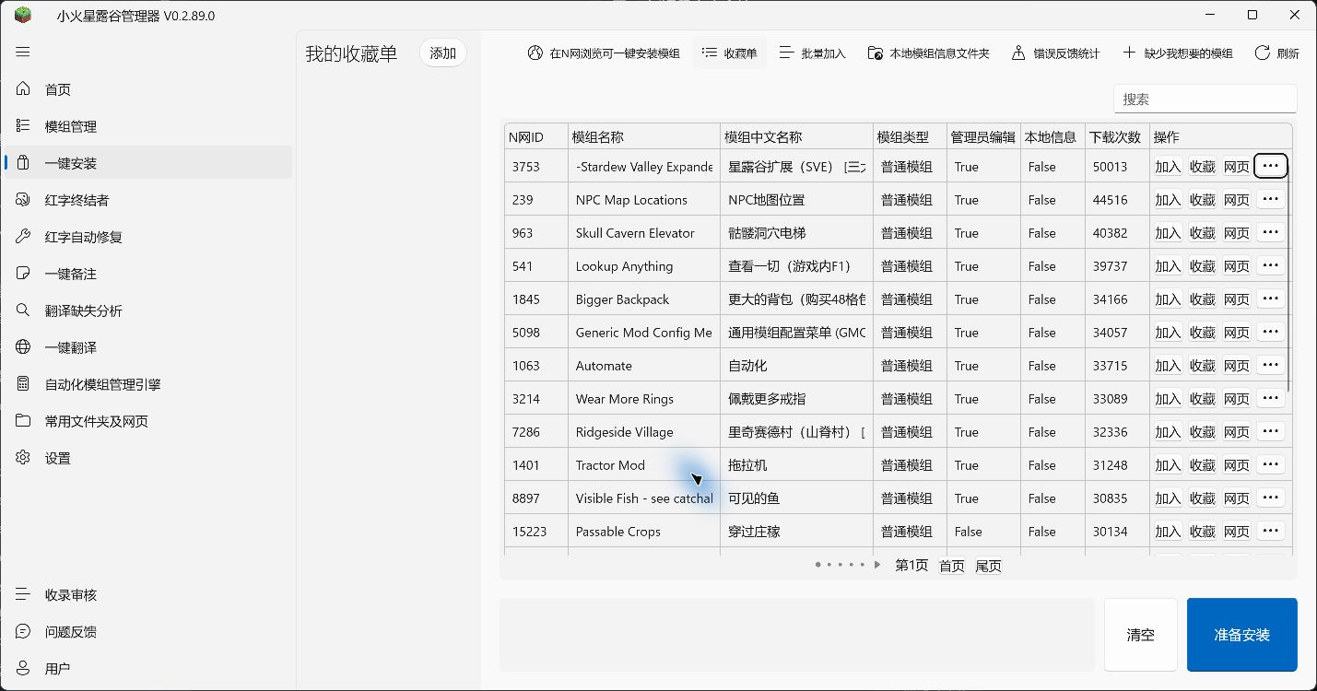Open 设置 settings page

click(148, 458)
